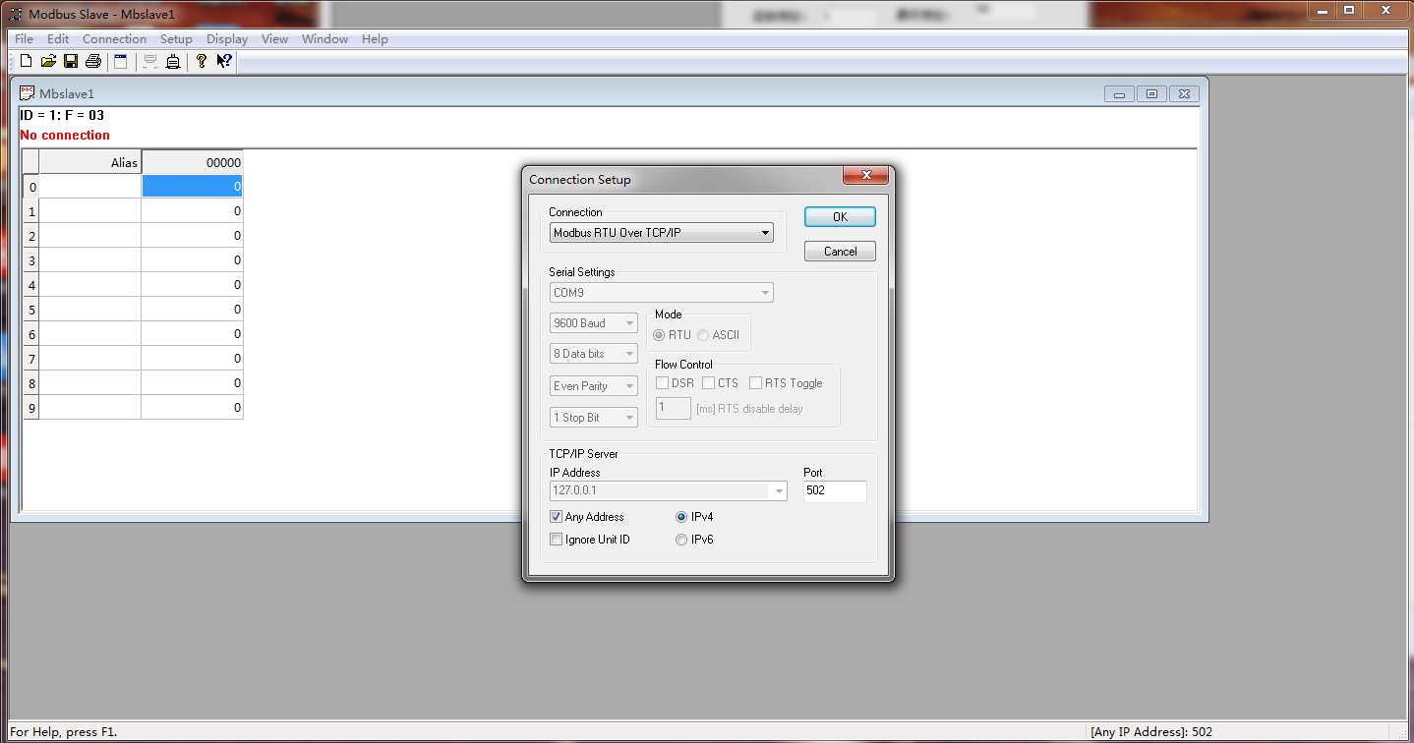Select the highlighted value cell in row 0
This screenshot has width=1414, height=743.
tap(193, 186)
